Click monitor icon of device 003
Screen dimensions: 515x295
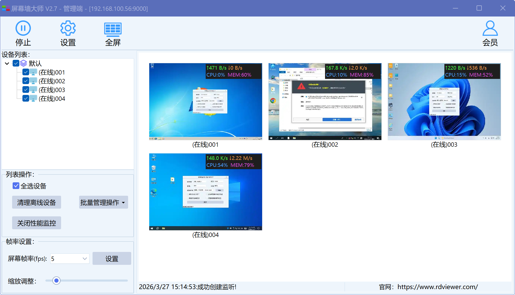point(33,90)
